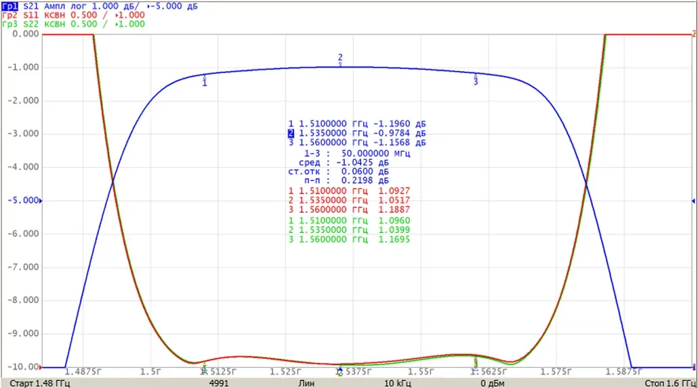Viewport: 698px width, 388px height.
Task: Click the 1.5875Г frequency axis label
Action: click(623, 372)
